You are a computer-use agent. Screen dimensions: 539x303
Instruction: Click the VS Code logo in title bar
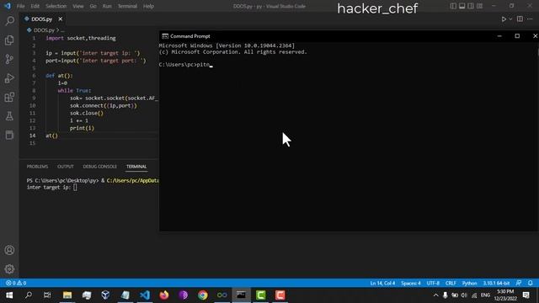coord(8,6)
